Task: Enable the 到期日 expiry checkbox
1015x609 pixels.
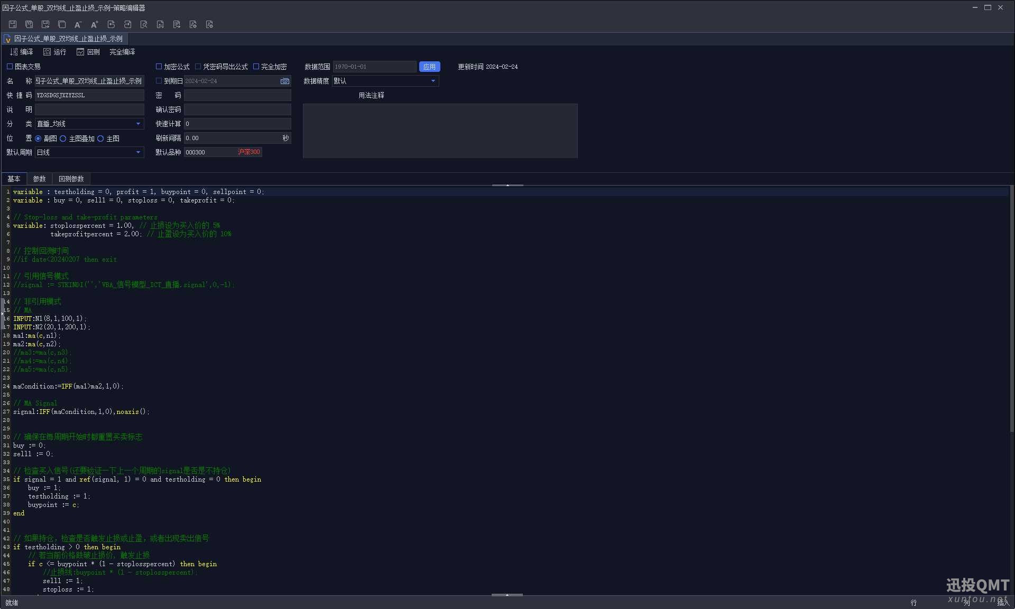Action: pos(159,81)
